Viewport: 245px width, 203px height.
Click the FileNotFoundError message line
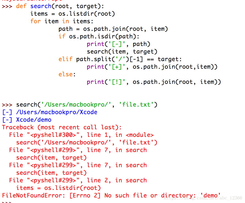[x=111, y=195]
